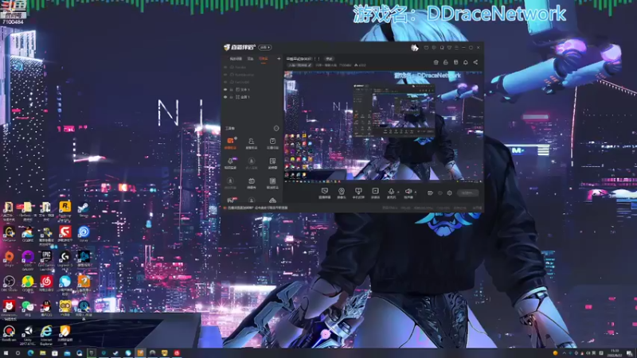Screen dimensions: 637x358
Task: Mute the speaker in the streaming app
Action: [x=408, y=193]
